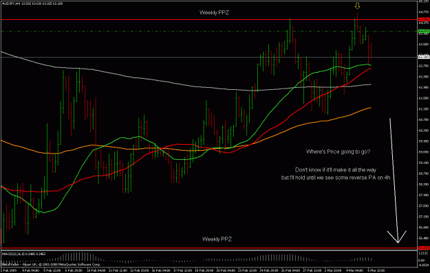The height and width of the screenshot is (273, 430).
Task: Select the yellow down-arrow marker above the latest high
Action: tap(357, 5)
